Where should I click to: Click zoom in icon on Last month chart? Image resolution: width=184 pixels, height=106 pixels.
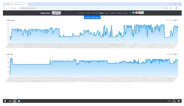point(167,20)
